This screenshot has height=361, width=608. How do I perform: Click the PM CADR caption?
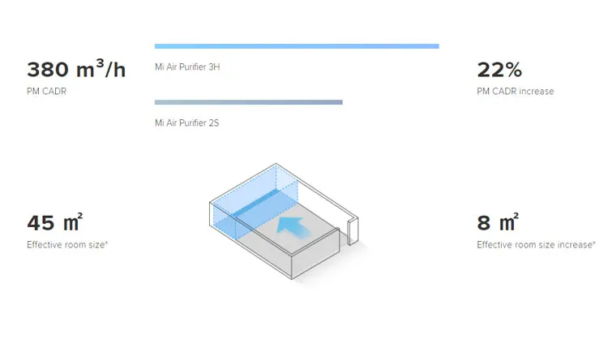point(46,91)
